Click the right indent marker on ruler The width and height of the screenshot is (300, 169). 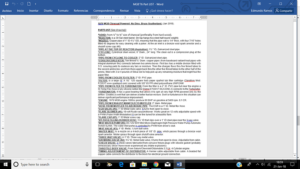[x=200, y=18]
